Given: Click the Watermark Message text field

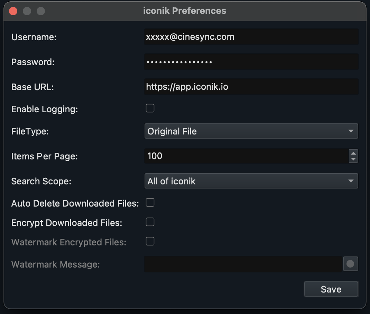Looking at the screenshot, I should pyautogui.click(x=242, y=264).
